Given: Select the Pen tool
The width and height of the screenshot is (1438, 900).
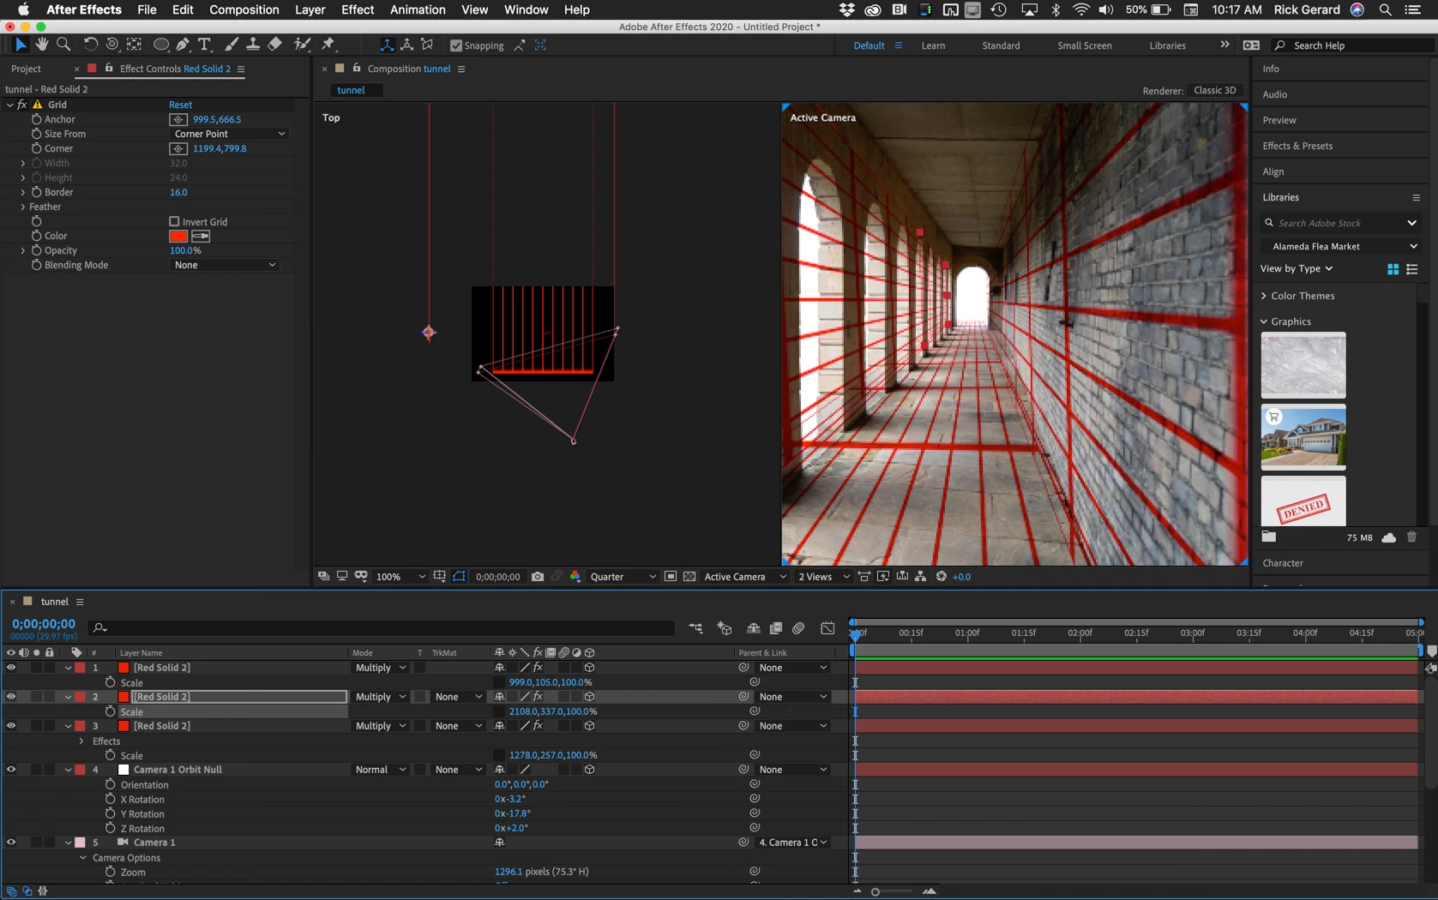Looking at the screenshot, I should point(183,45).
